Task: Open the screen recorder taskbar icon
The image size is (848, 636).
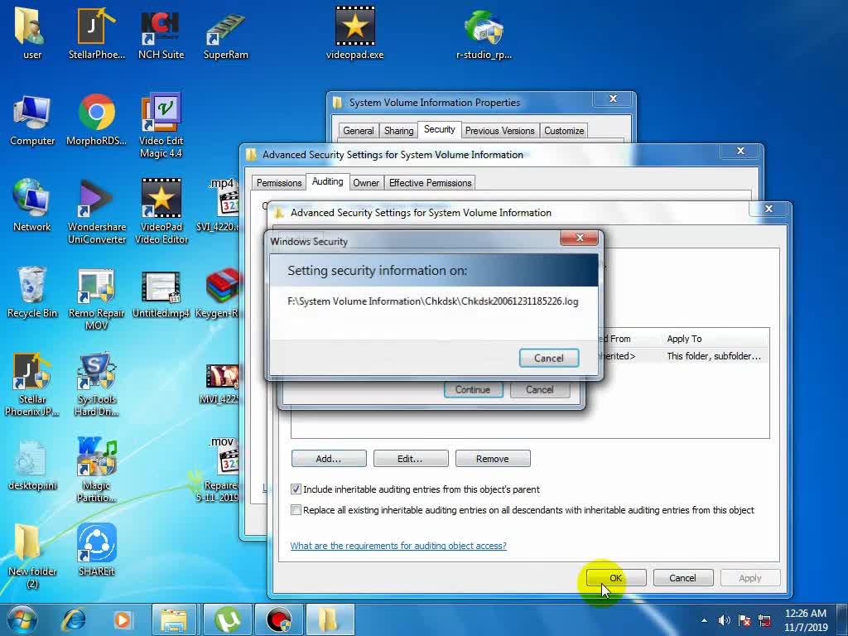Action: 279,619
